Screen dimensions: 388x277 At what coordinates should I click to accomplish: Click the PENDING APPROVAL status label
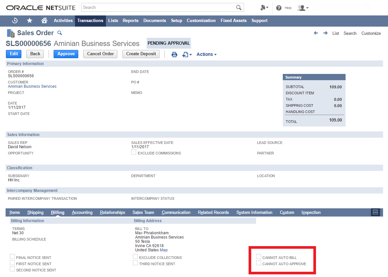[x=169, y=43]
